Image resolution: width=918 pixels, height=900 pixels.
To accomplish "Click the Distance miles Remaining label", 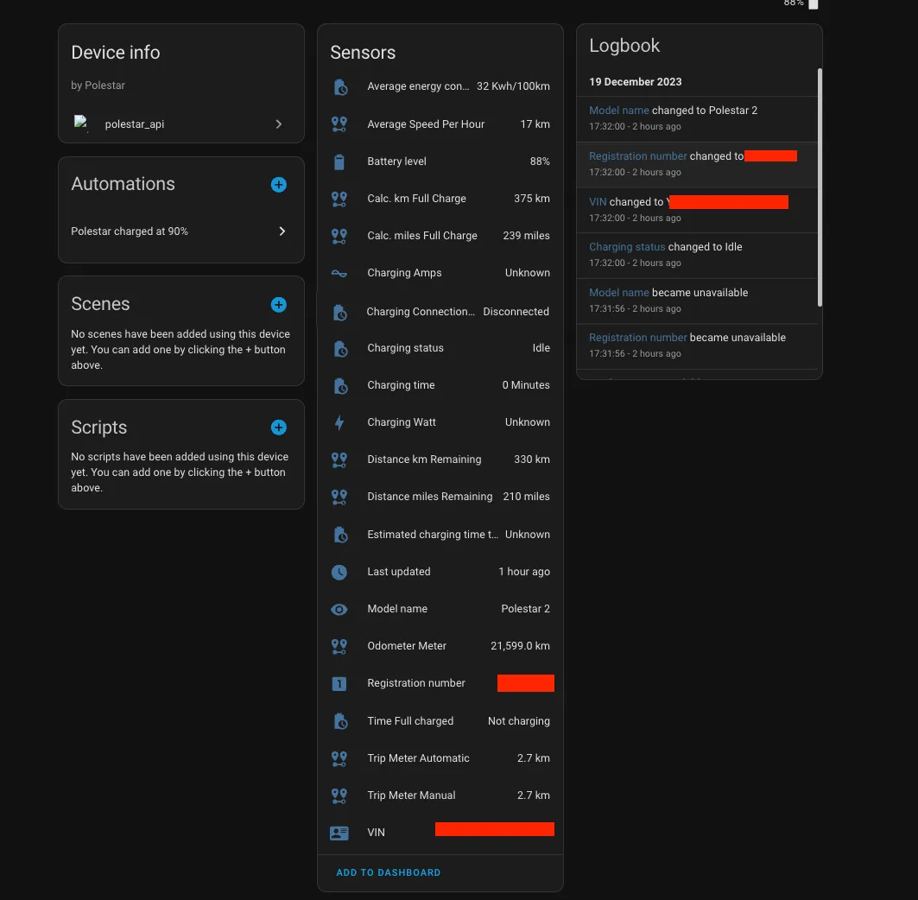I will [x=430, y=497].
